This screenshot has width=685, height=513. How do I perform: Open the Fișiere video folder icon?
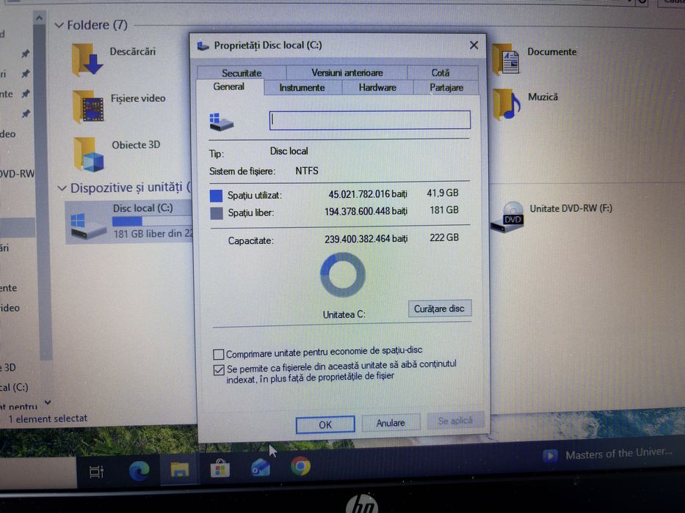[89, 107]
